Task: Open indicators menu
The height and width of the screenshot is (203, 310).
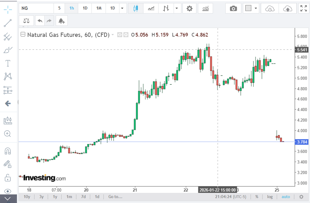Action: (205, 8)
